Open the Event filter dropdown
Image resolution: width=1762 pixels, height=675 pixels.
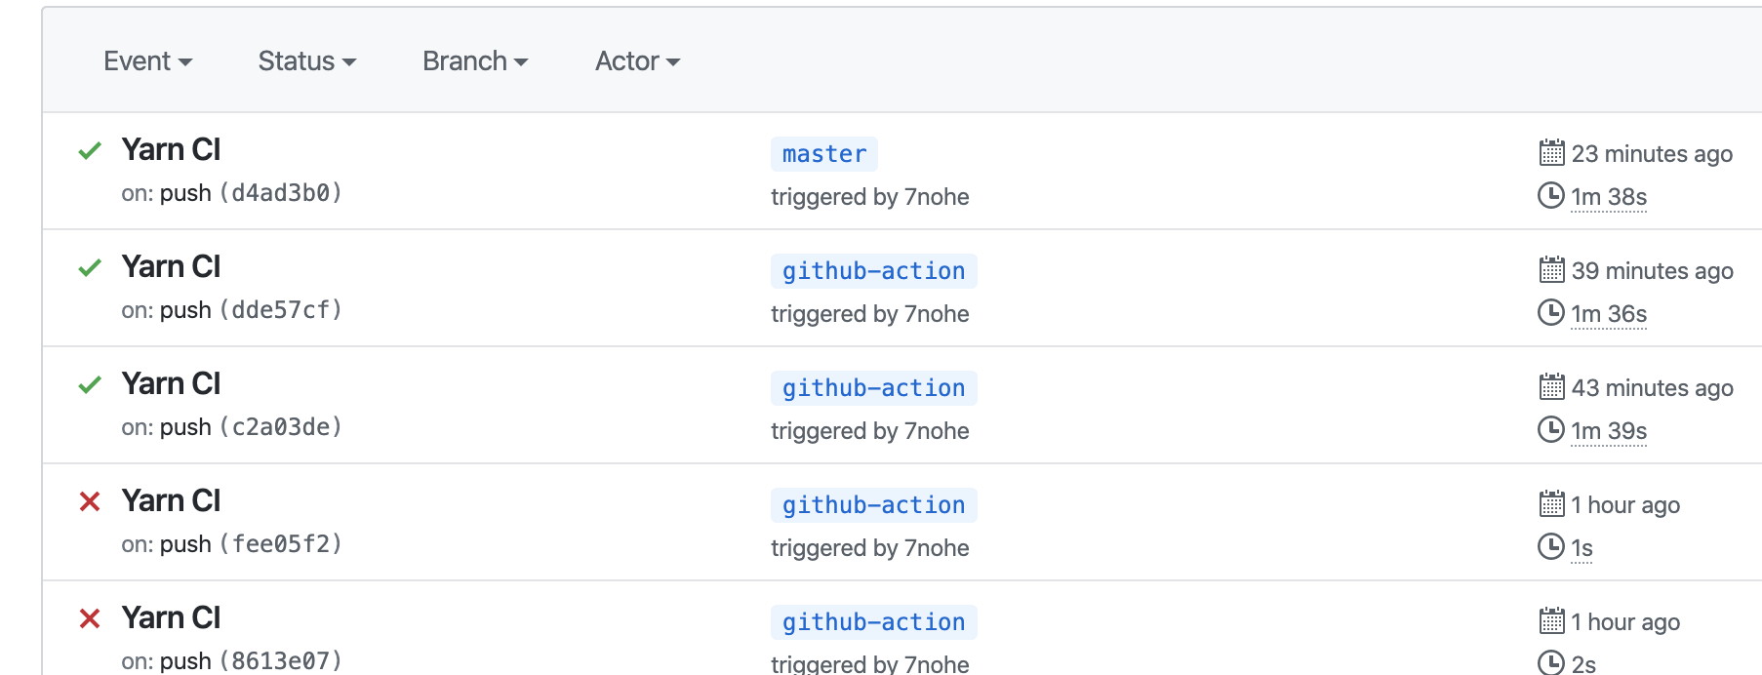tap(147, 60)
